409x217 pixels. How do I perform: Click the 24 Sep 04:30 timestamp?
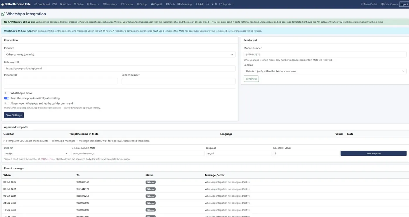pos(10,203)
